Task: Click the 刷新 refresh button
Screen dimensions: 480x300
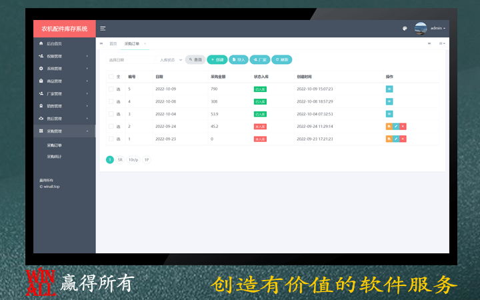Action: point(281,60)
